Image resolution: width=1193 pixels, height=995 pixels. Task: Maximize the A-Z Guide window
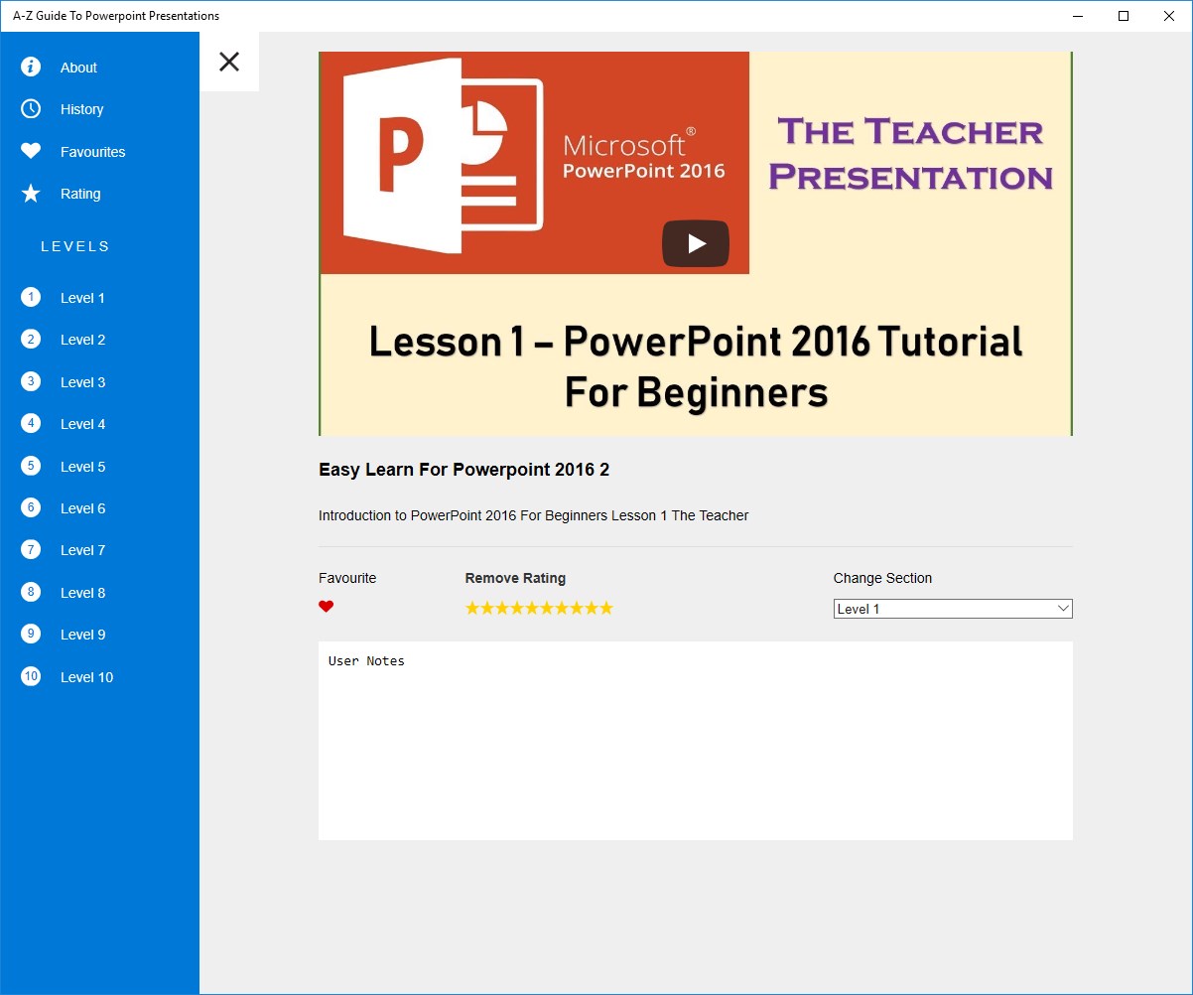[x=1124, y=16]
